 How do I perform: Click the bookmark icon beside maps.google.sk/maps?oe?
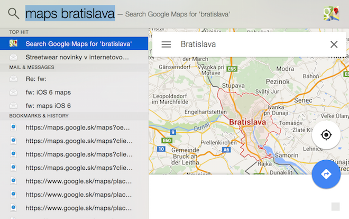pyautogui.click(x=13, y=127)
